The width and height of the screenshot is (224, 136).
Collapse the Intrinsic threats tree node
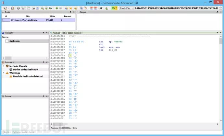4,66
